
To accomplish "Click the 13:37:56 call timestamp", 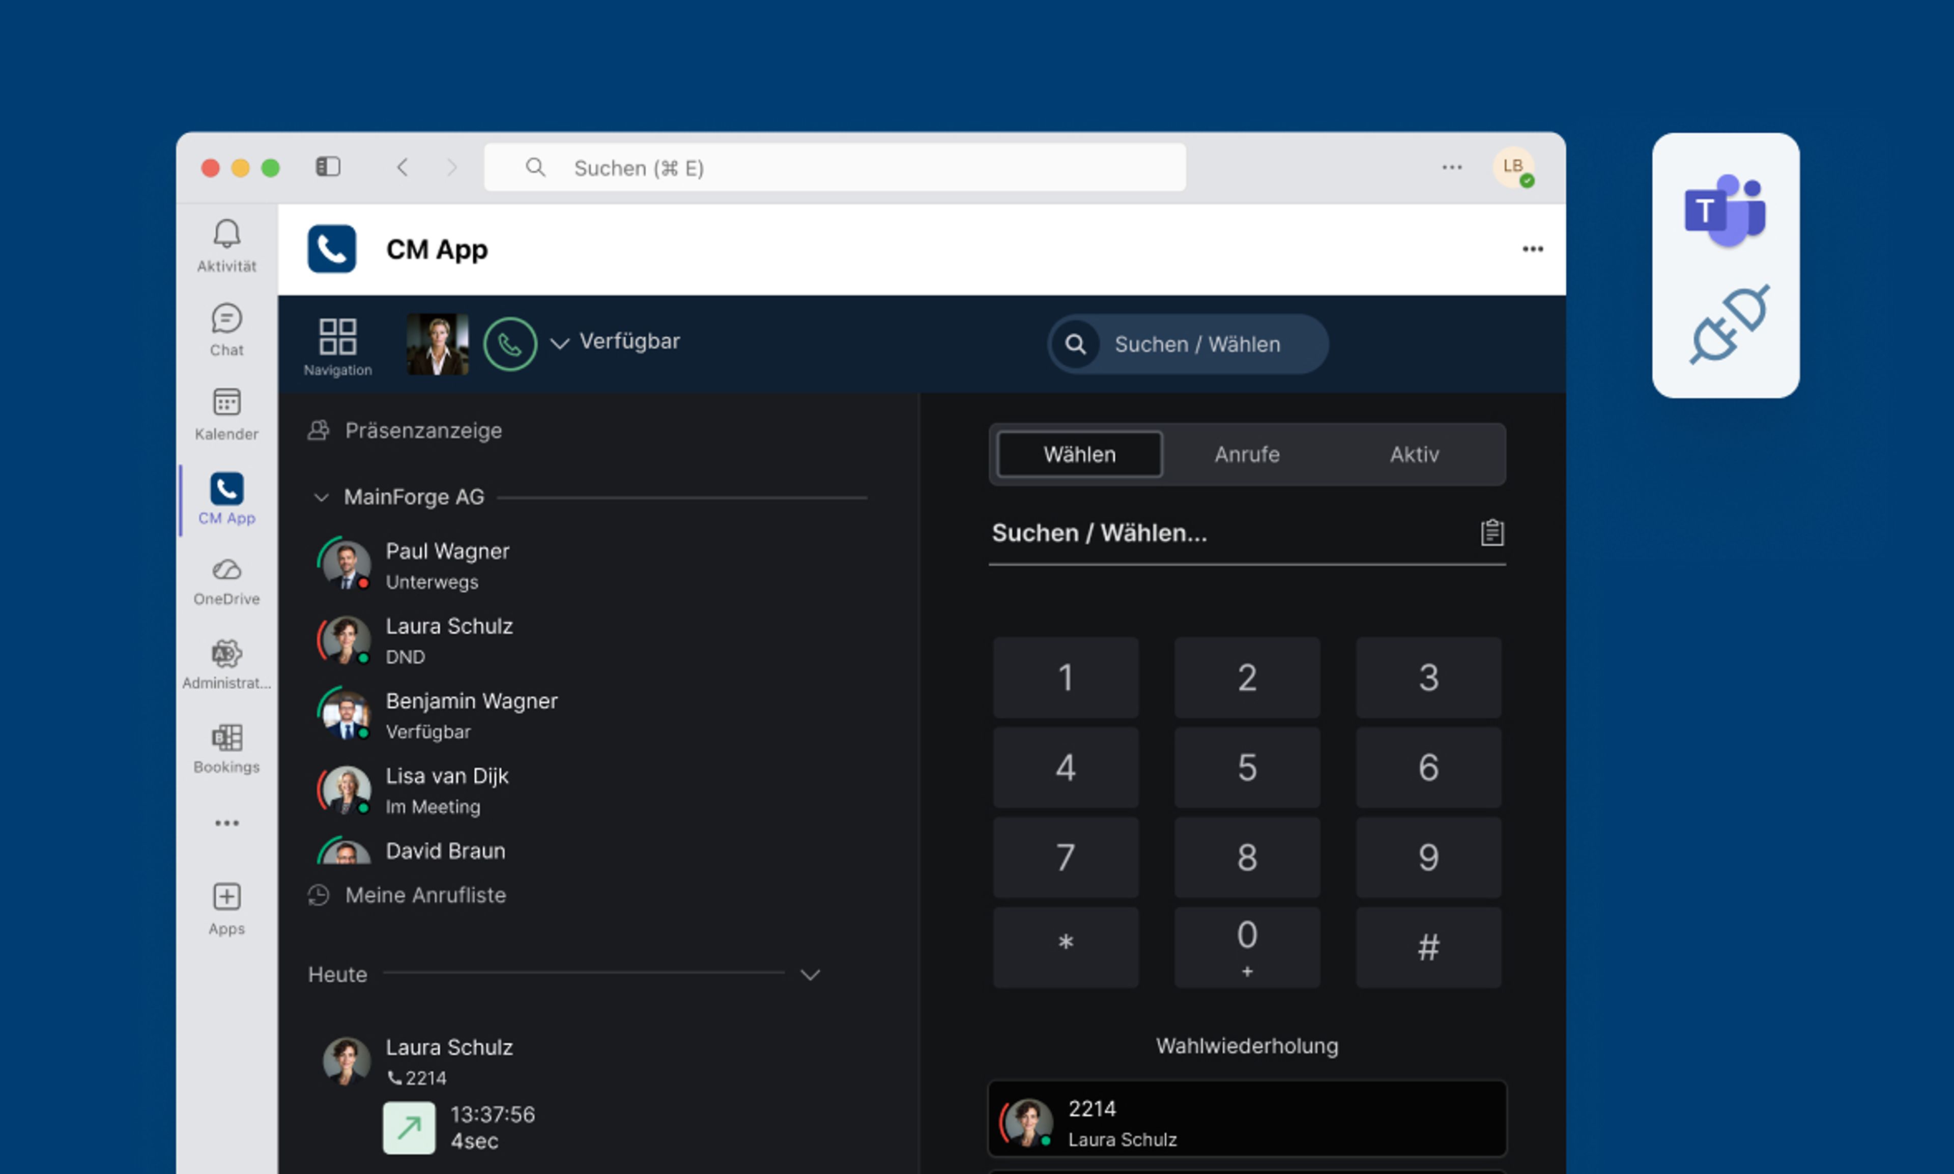I will point(492,1114).
